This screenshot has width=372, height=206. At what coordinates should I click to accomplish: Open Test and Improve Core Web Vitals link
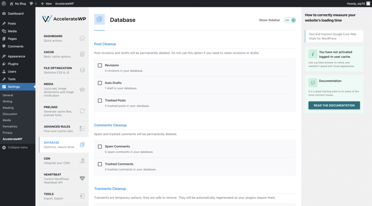[334, 36]
